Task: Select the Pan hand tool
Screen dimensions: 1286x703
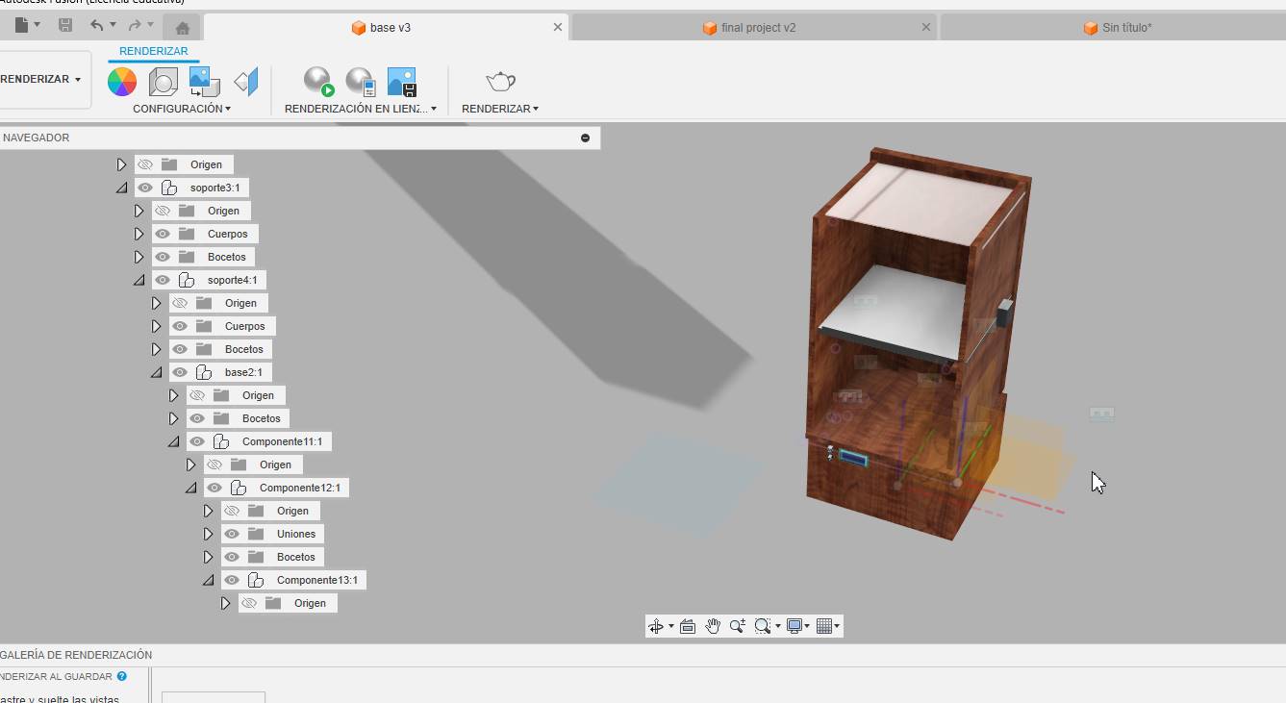Action: coord(712,626)
